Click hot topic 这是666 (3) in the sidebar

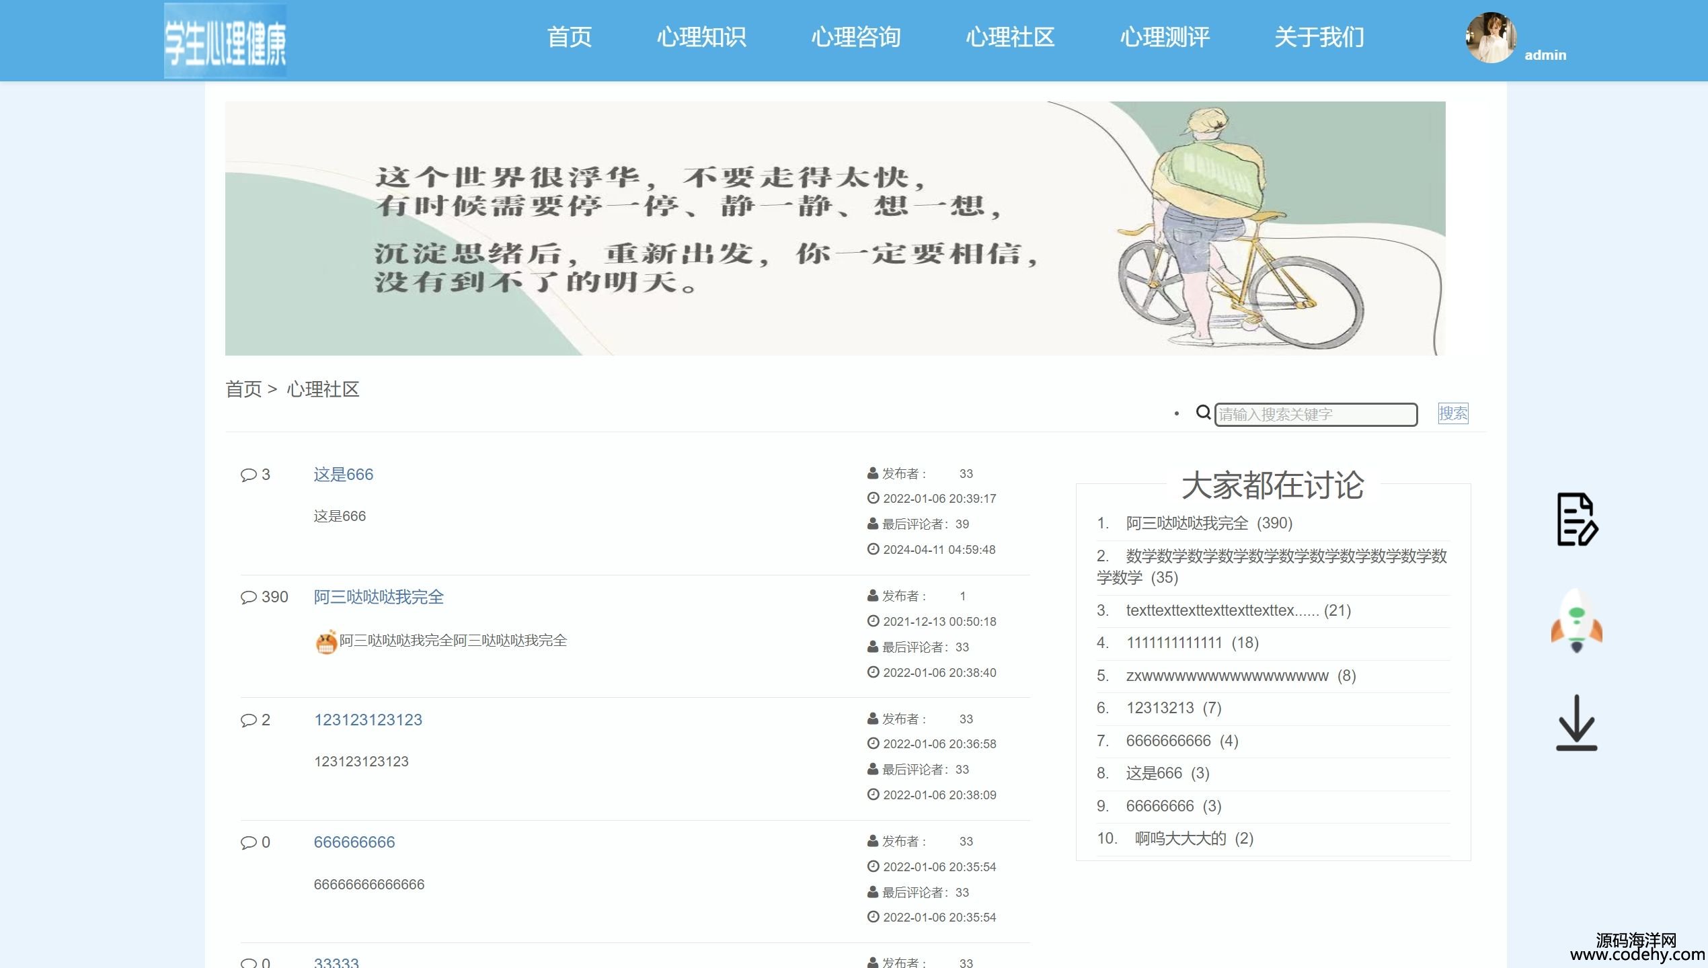(x=1167, y=773)
